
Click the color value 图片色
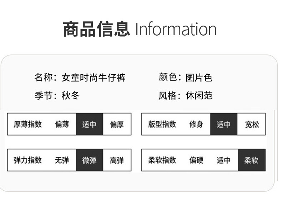pyautogui.click(x=199, y=78)
